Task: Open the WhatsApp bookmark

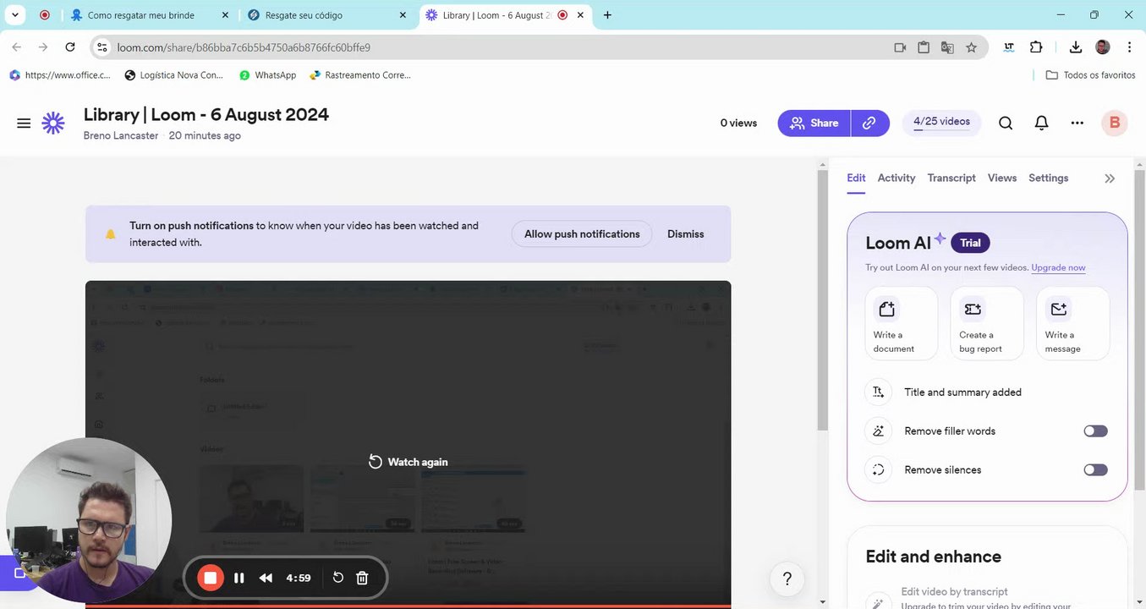Action: click(x=267, y=75)
